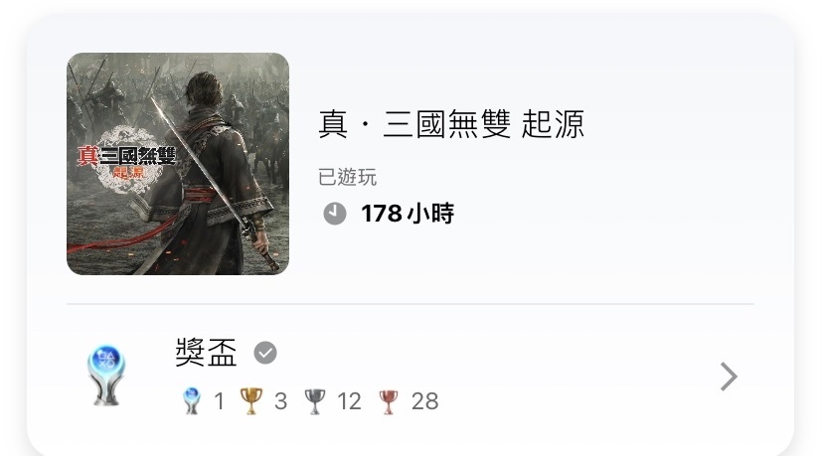Viewport: 822px width, 456px height.
Task: Click the 178 小時 playtime text
Action: pos(408,214)
